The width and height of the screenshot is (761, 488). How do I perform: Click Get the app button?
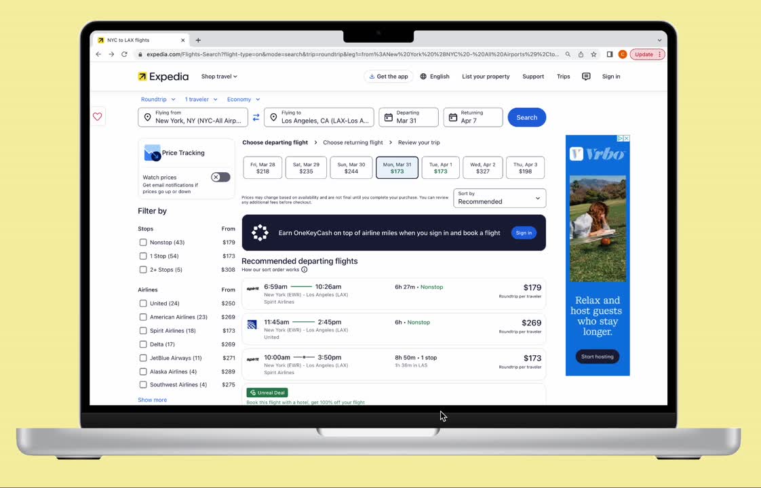(388, 77)
